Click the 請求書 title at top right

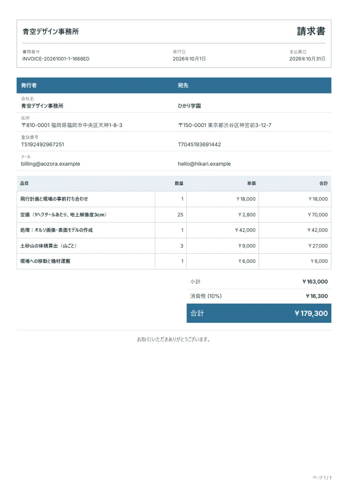311,31
